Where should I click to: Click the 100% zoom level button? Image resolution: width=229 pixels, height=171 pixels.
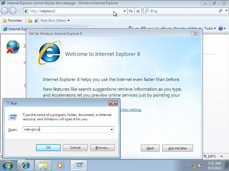210,156
